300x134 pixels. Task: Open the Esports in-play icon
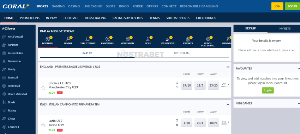pyautogui.click(x=188, y=40)
